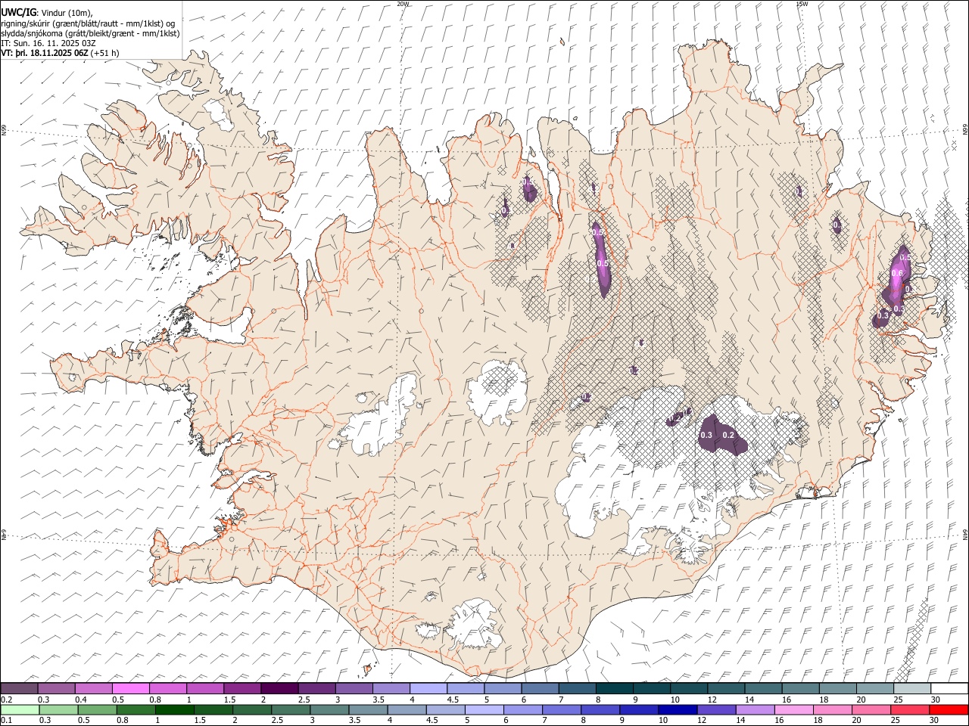Click the '10' label under upper legend bar
Screen dimensions: 969x726
(x=675, y=699)
